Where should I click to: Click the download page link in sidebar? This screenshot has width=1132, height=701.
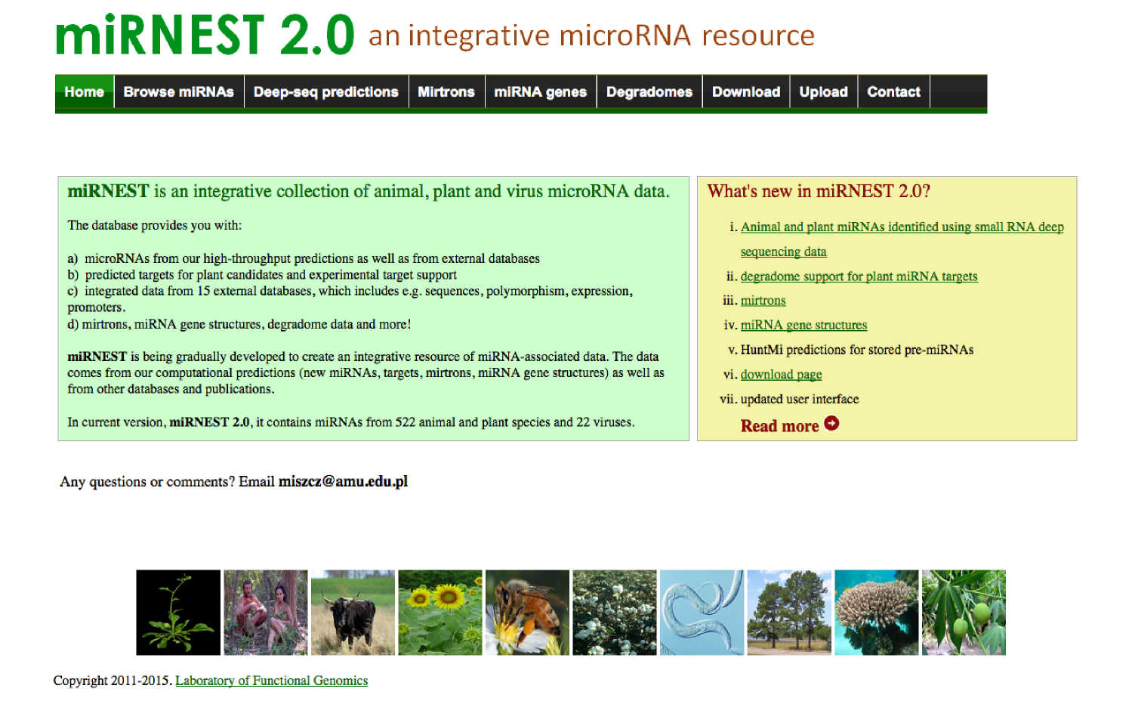coord(781,375)
